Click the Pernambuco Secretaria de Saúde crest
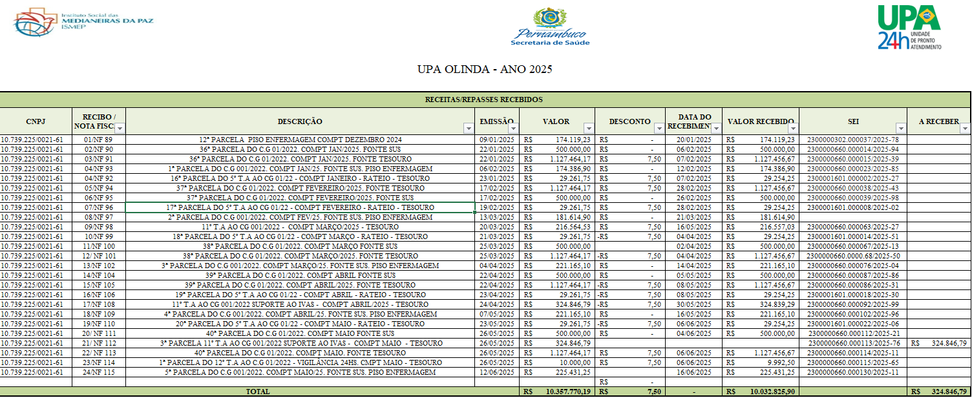Image resolution: width=972 pixels, height=398 pixels. [550, 28]
